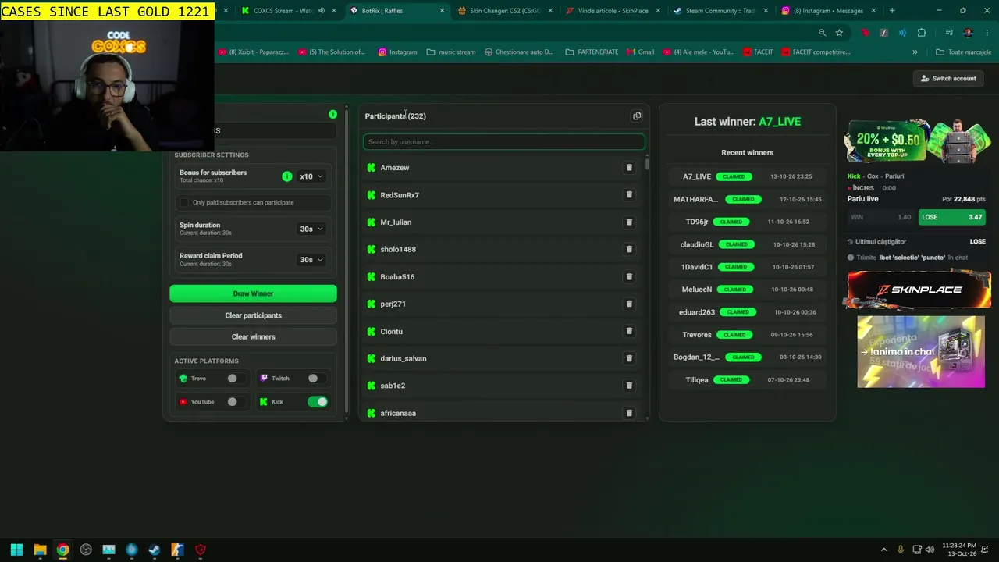
Task: Open File Explorer in the taskbar
Action: 40,550
